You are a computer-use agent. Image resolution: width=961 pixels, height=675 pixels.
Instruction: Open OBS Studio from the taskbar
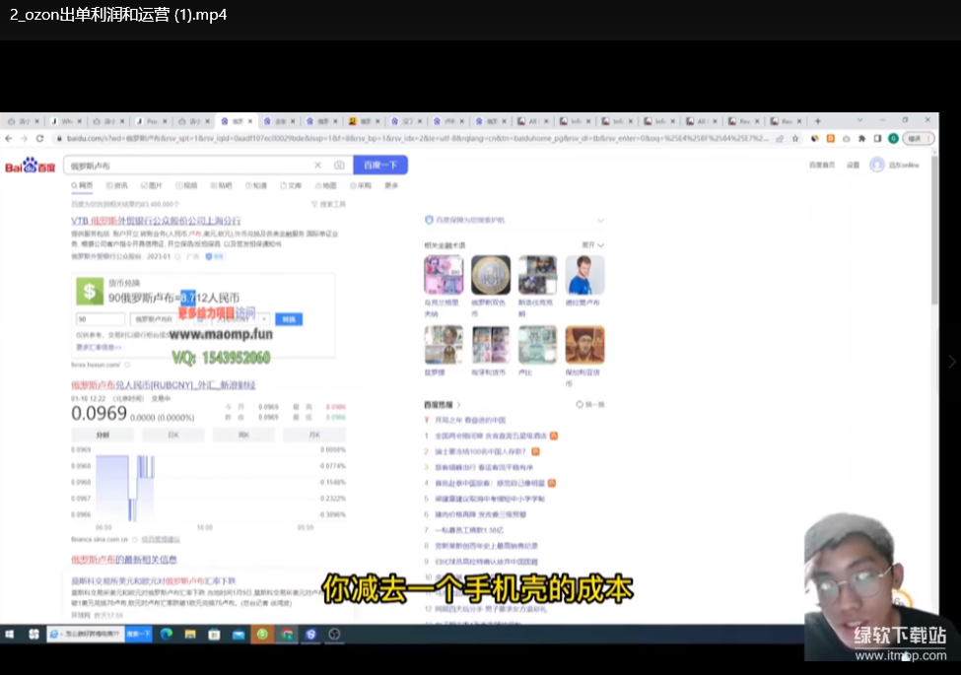(x=335, y=634)
